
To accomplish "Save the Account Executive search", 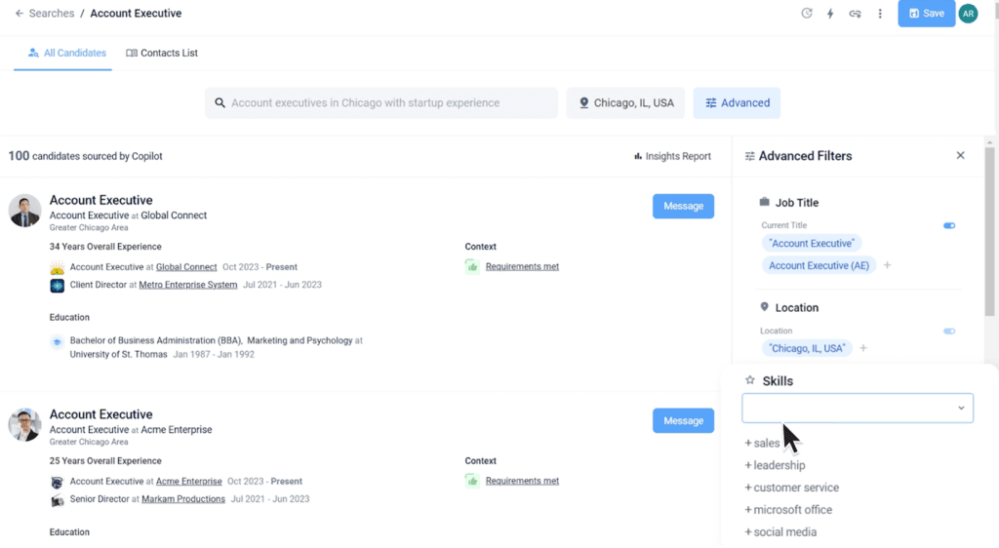I will click(926, 14).
